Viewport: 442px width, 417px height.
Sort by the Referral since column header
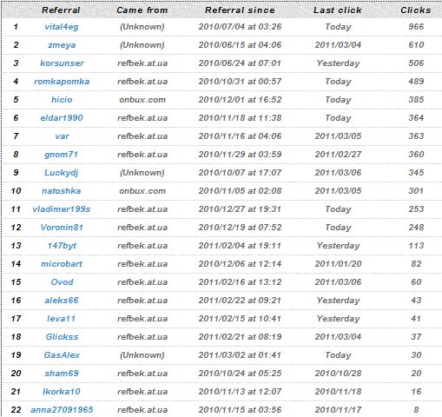pyautogui.click(x=240, y=10)
